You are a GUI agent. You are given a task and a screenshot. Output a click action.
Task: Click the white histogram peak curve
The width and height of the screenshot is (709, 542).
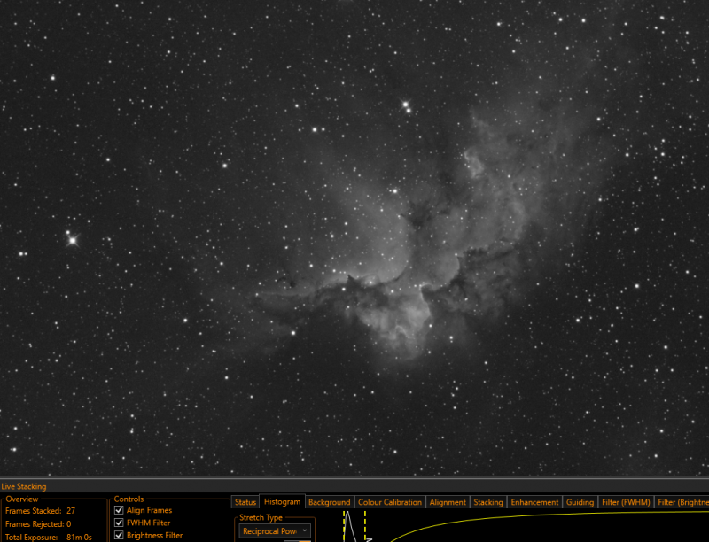(350, 524)
